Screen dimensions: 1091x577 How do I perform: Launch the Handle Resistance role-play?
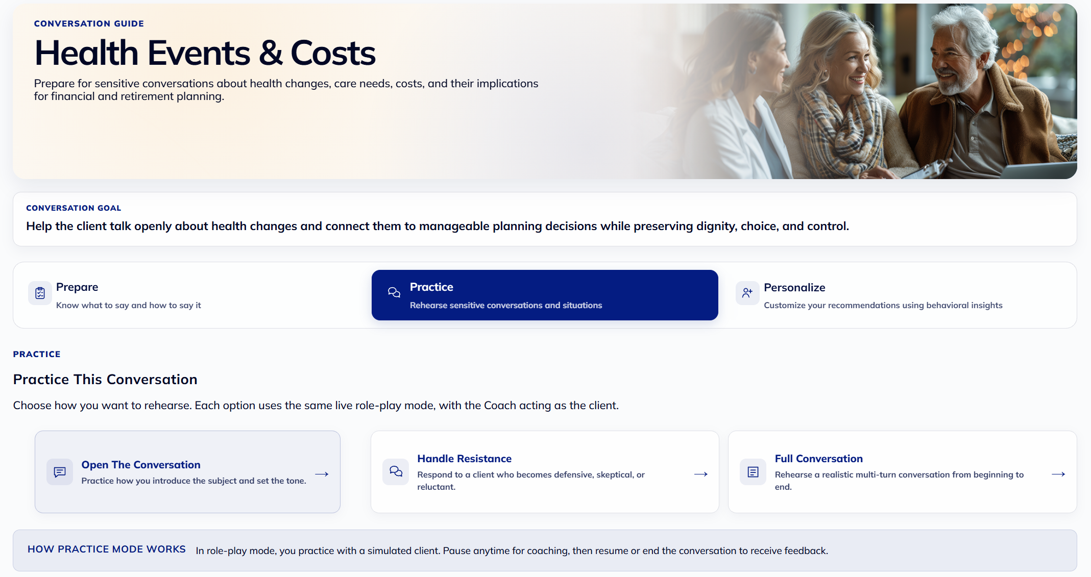point(545,472)
